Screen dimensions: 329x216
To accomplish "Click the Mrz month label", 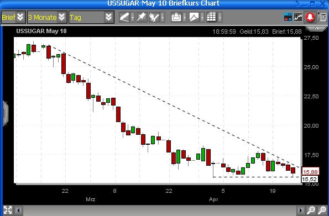I will click(91, 199).
